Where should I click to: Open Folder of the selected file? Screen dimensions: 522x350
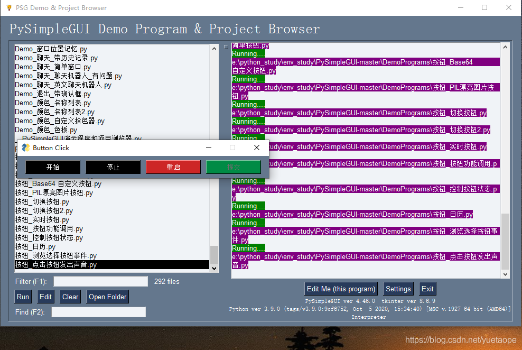108,297
